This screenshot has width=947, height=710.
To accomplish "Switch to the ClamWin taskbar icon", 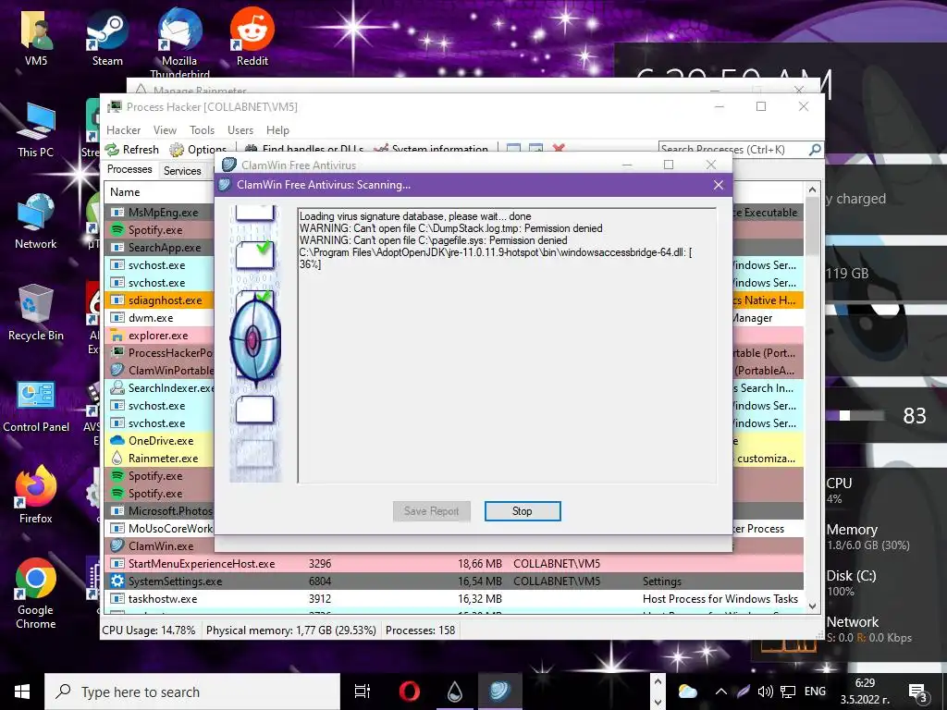I will click(500, 692).
